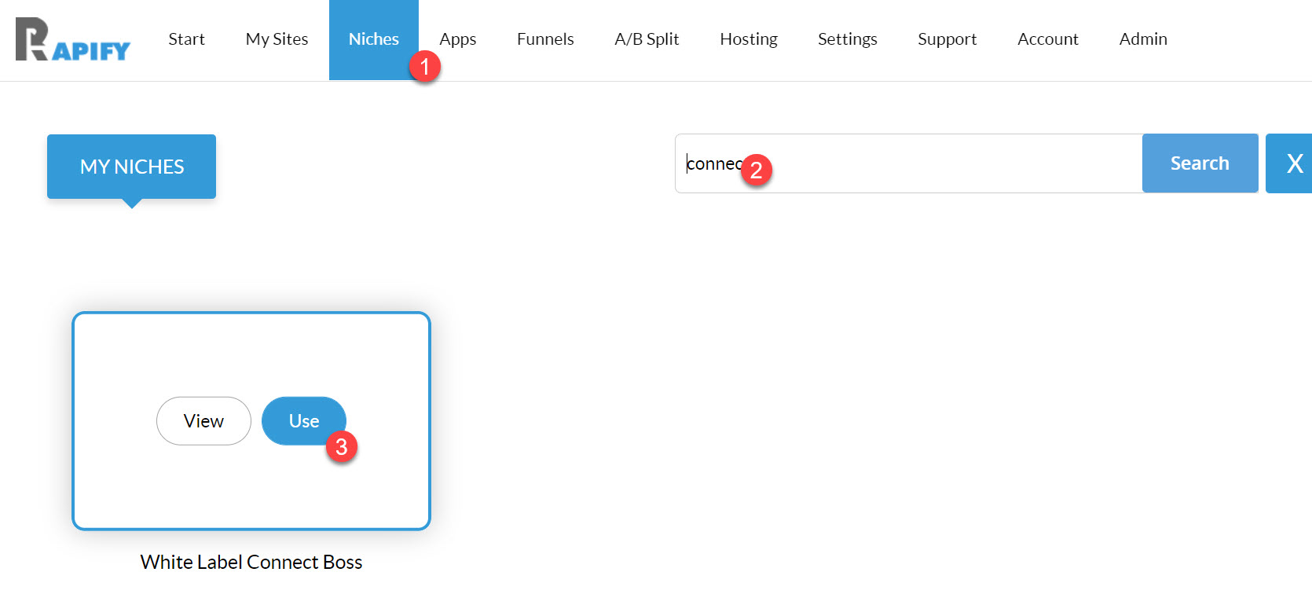The height and width of the screenshot is (616, 1312).
Task: Select the Niches tab
Action: [373, 39]
